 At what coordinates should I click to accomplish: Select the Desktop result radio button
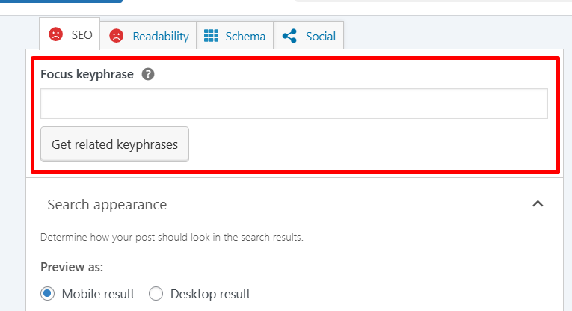coord(156,293)
